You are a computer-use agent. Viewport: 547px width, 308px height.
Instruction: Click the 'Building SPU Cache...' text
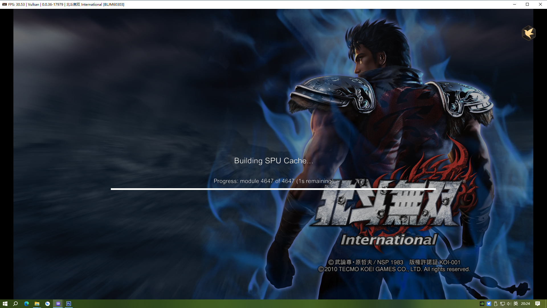pyautogui.click(x=273, y=161)
